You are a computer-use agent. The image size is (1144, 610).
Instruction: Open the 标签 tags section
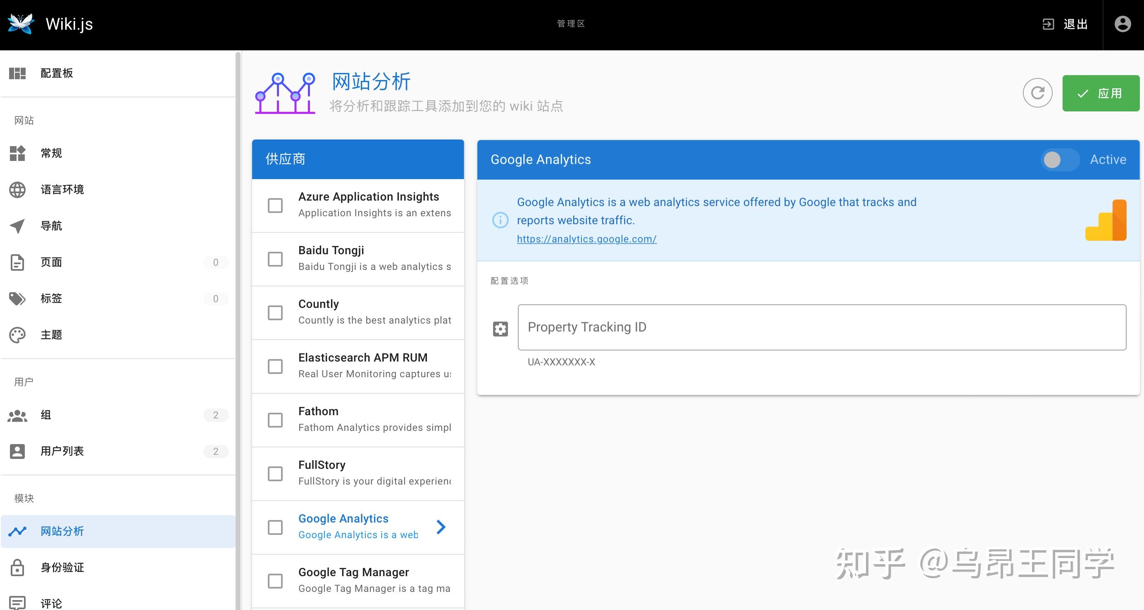coord(51,298)
